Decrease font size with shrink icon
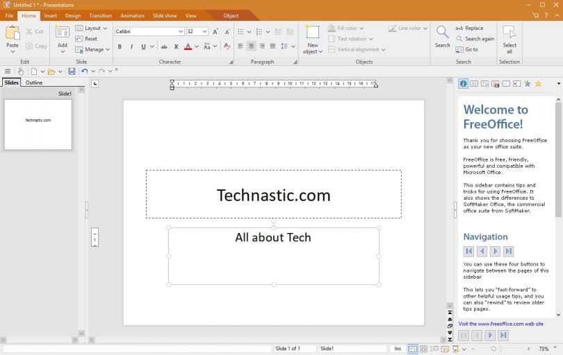Screen dimensions: 563x355 pos(227,31)
